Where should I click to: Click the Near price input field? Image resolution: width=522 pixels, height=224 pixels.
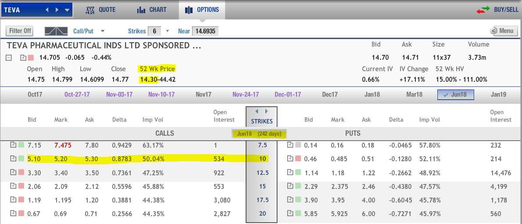click(205, 31)
